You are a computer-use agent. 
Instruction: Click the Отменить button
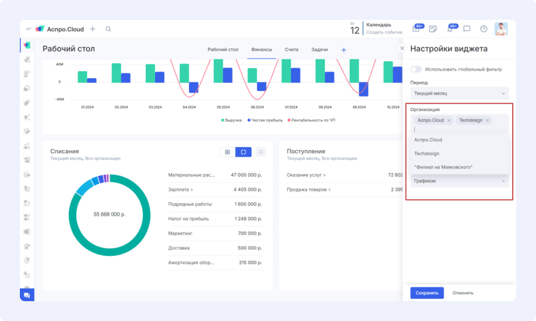tap(463, 293)
